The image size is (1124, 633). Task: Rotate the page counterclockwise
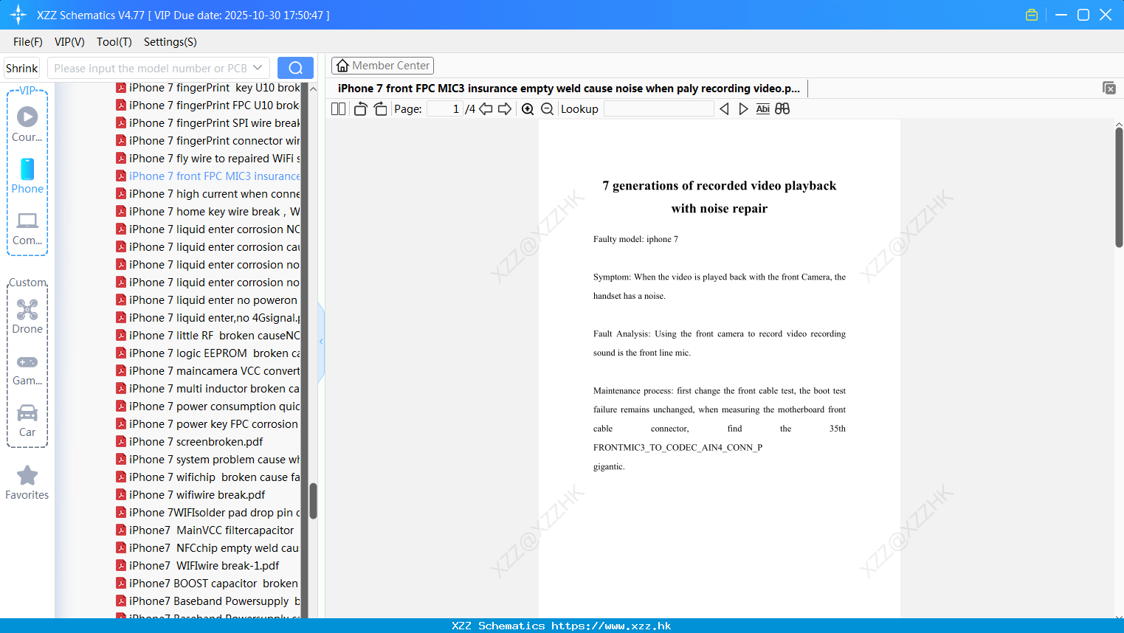coord(360,109)
